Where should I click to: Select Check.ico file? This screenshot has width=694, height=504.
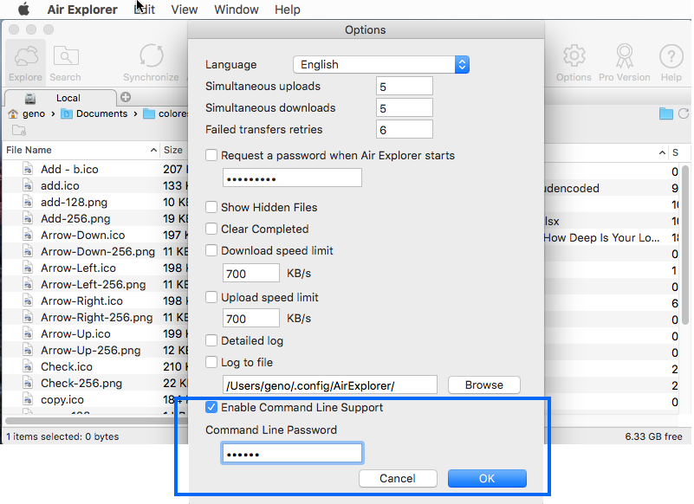click(x=67, y=367)
